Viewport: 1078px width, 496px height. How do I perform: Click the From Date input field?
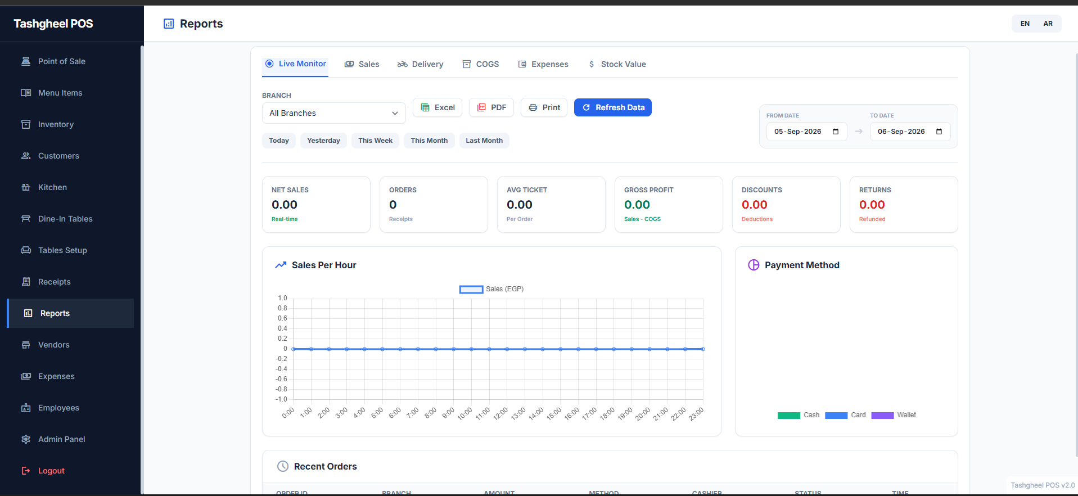806,132
